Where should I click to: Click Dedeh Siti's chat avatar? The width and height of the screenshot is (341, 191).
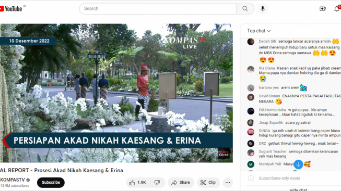tap(251, 42)
